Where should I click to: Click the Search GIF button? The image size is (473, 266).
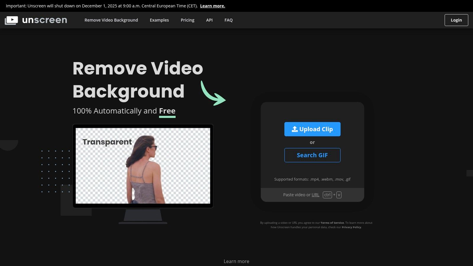(x=312, y=155)
